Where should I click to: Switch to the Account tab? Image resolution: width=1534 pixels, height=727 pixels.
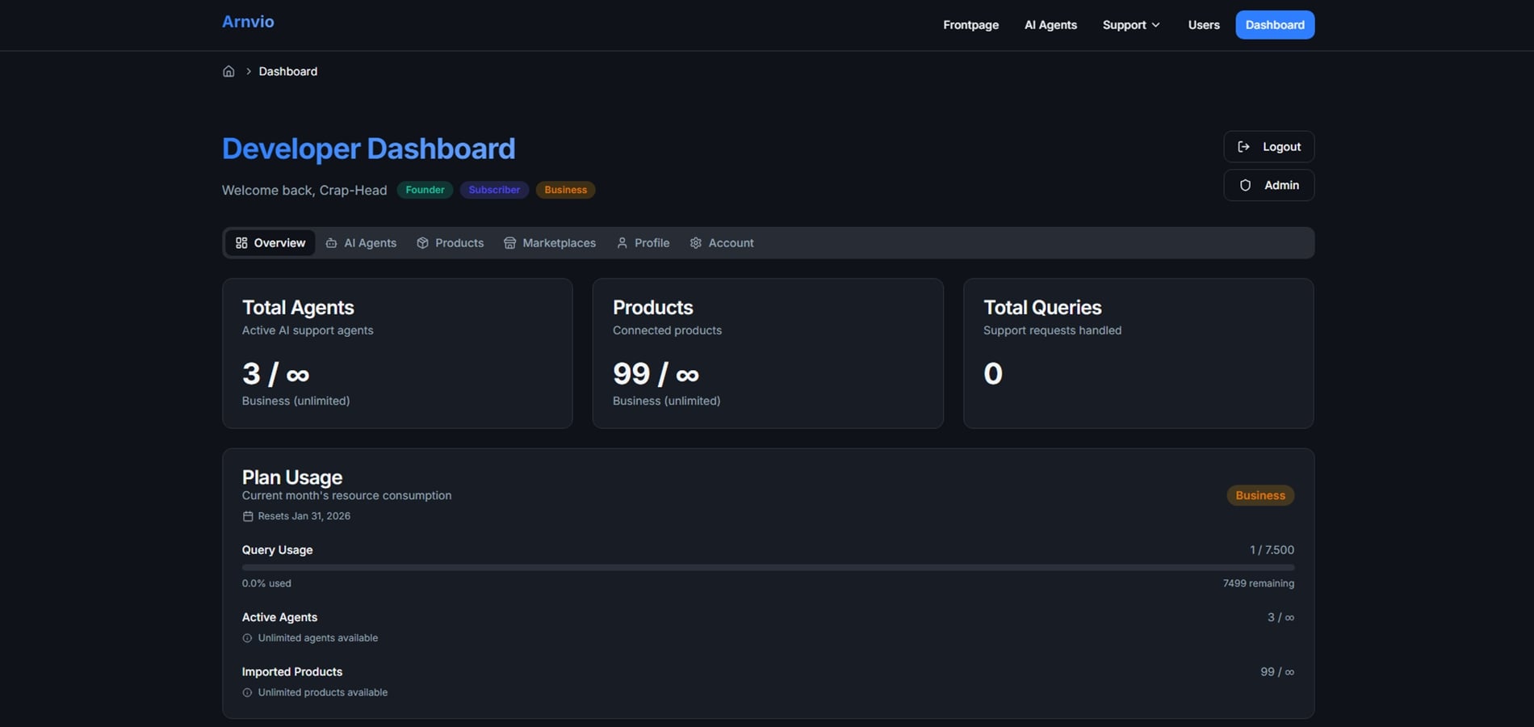(722, 242)
